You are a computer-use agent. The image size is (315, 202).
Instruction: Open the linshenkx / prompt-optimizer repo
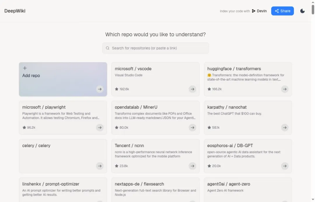(x=63, y=190)
